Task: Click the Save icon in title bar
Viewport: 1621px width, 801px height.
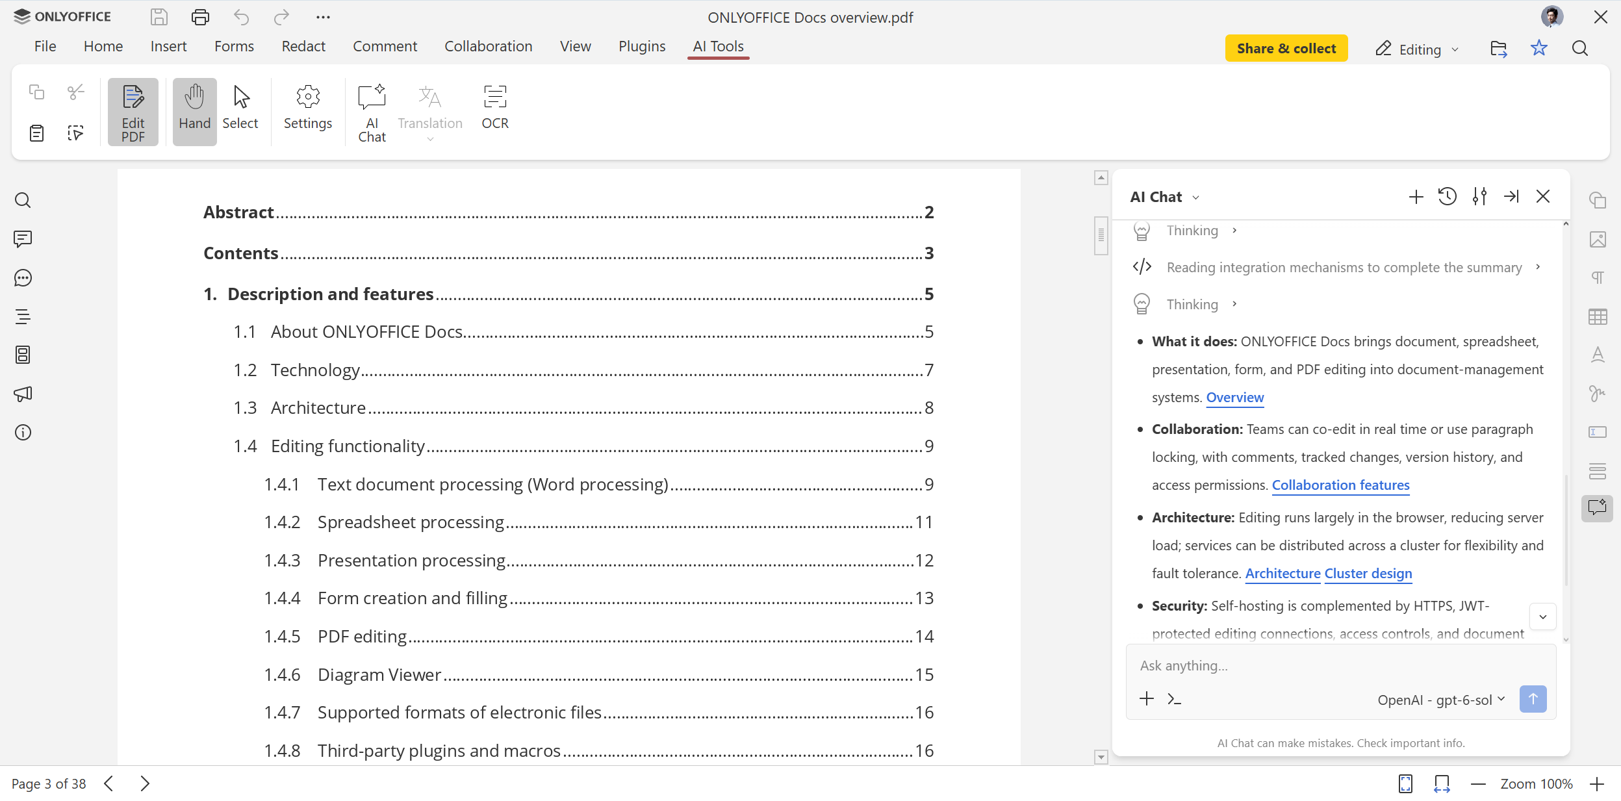Action: pyautogui.click(x=159, y=17)
